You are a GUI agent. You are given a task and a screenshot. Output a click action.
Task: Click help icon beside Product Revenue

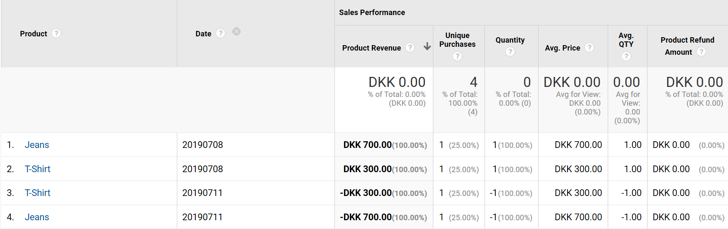(x=410, y=48)
